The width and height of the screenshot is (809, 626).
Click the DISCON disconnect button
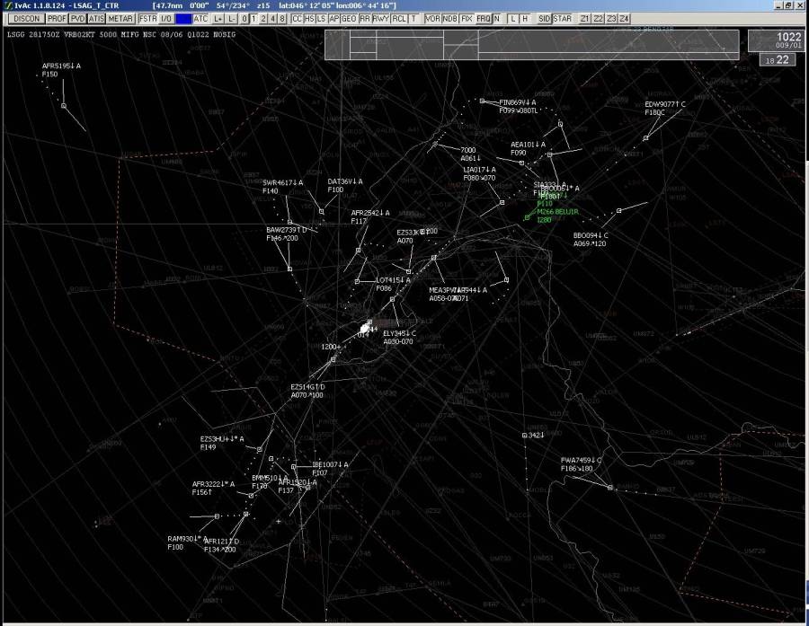pyautogui.click(x=27, y=18)
